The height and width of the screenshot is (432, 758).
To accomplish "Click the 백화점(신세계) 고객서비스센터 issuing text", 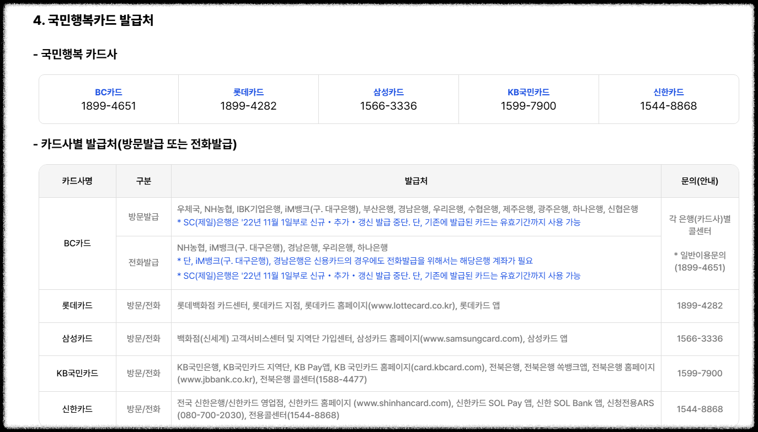I will (372, 338).
